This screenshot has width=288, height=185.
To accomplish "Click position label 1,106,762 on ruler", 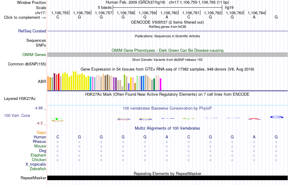I will pos(213,13).
